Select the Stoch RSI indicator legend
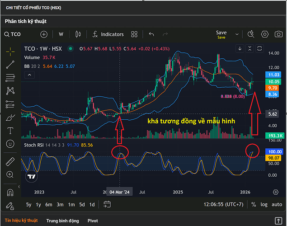 pos(44,145)
